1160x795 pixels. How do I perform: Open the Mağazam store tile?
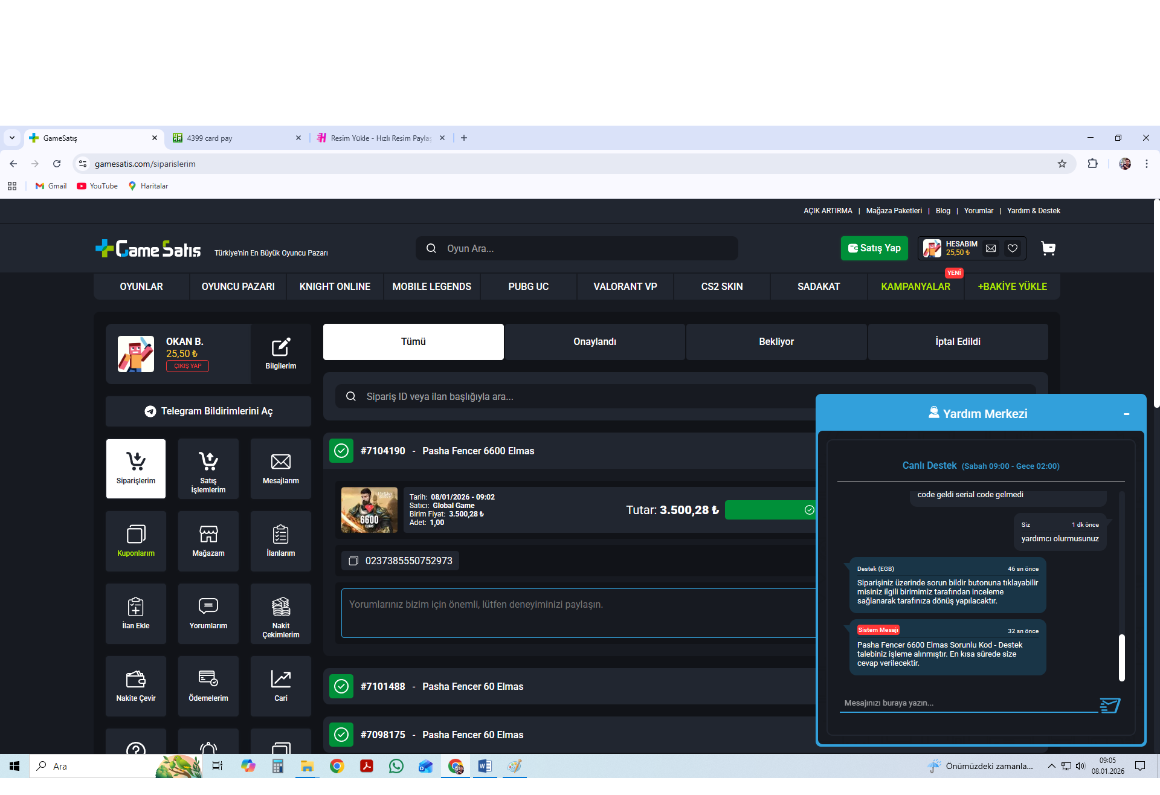(x=208, y=541)
